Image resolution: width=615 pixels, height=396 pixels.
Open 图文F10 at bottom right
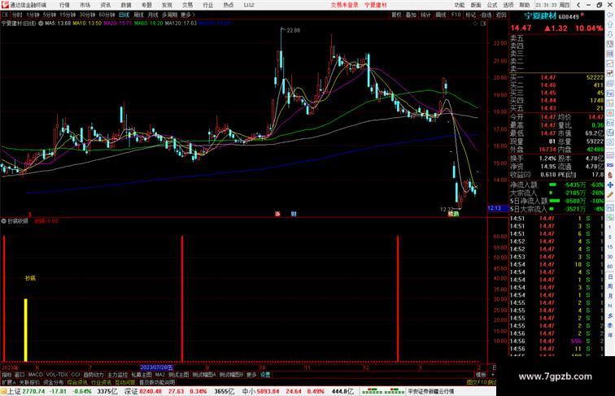coord(476,382)
